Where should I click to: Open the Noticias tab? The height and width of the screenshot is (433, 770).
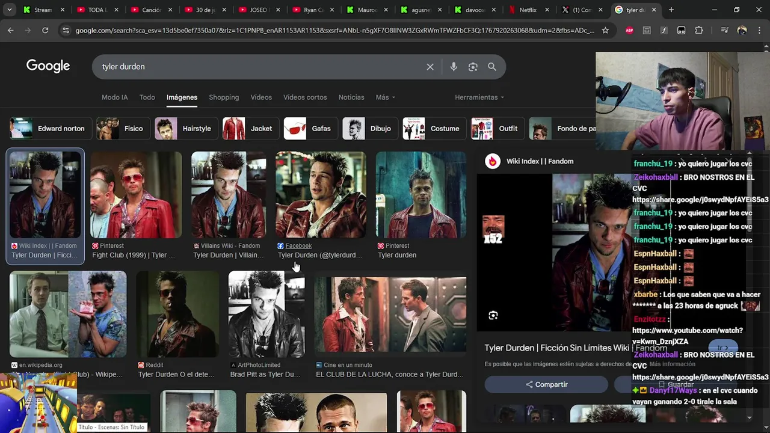pos(351,97)
